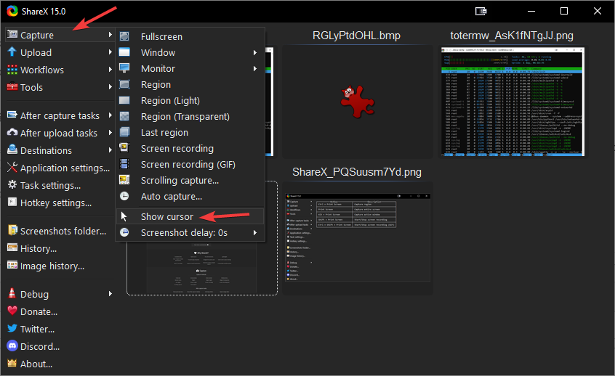Click the Region capture icon

[124, 84]
